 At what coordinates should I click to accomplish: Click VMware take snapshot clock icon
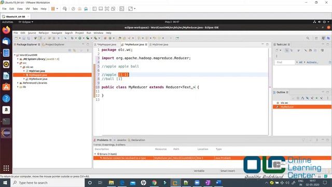tap(73, 9)
